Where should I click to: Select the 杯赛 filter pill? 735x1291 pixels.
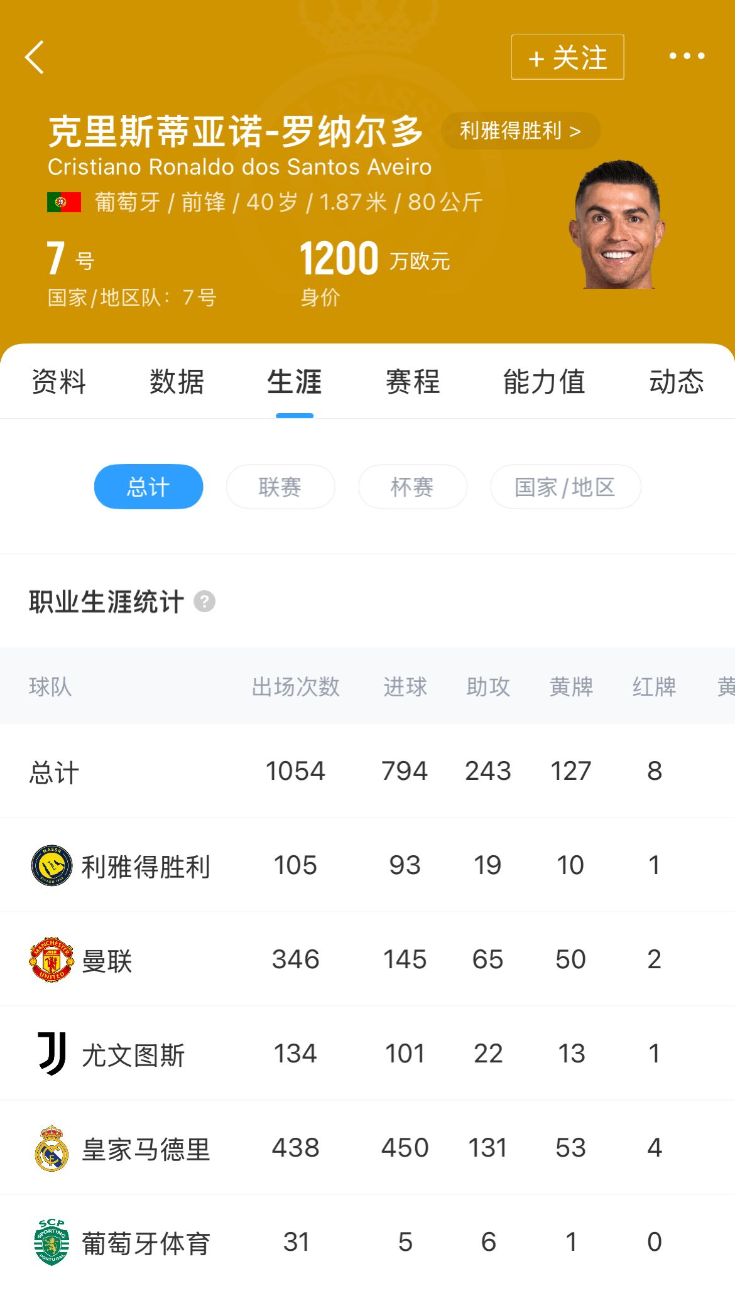412,487
